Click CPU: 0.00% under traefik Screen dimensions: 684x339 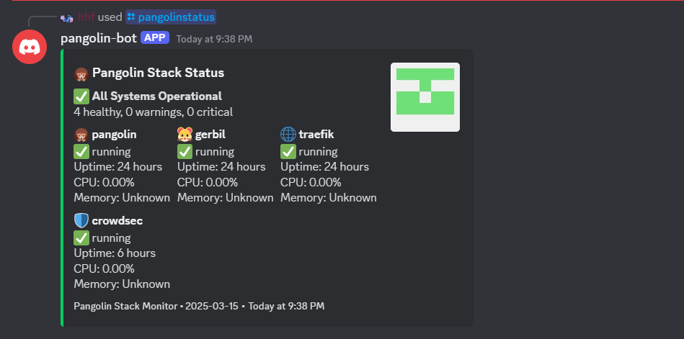[x=311, y=182]
